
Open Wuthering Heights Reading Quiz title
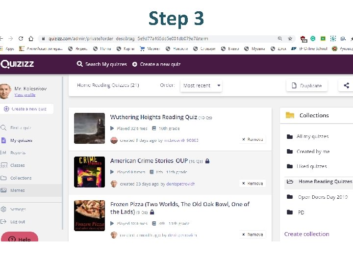(x=153, y=117)
